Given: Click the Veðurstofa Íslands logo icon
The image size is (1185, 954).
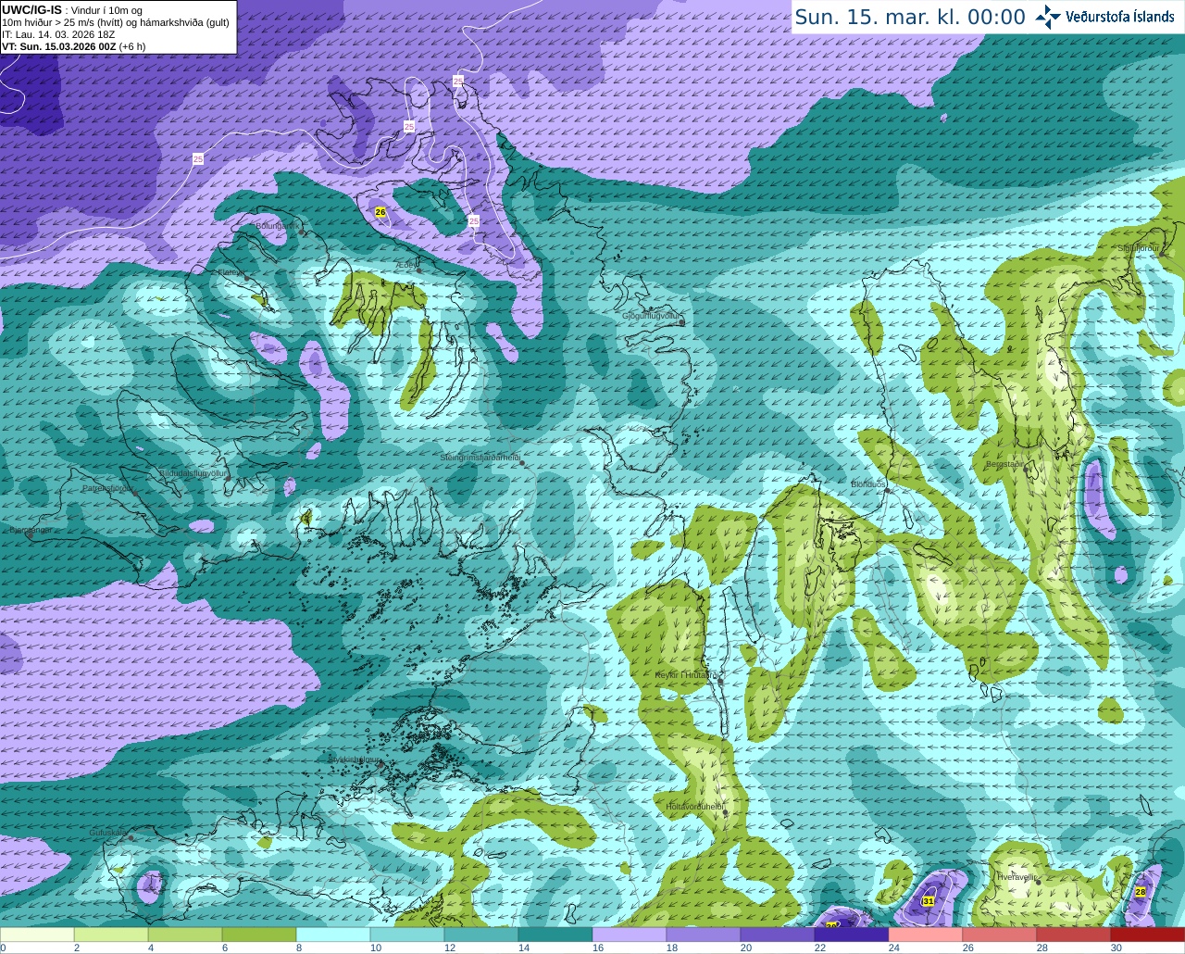Looking at the screenshot, I should click(x=1048, y=17).
